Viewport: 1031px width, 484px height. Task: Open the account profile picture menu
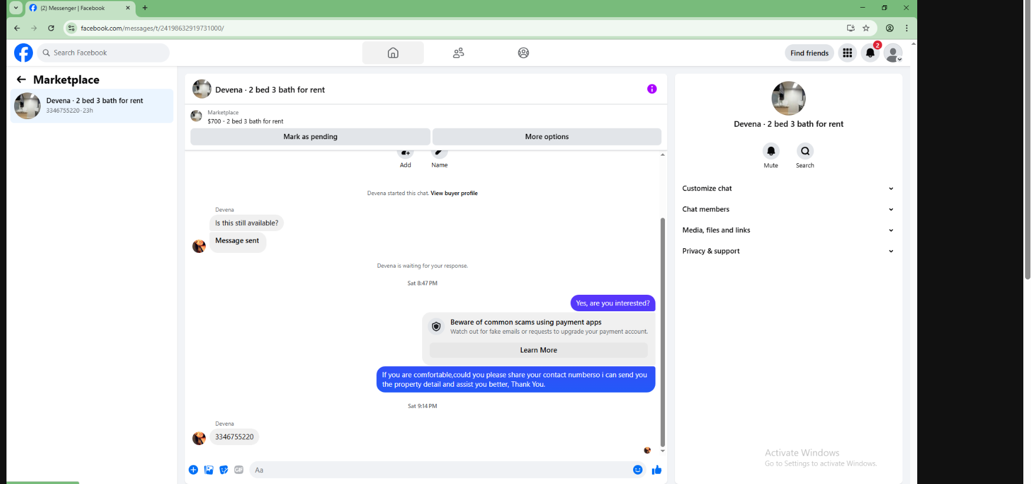[893, 52]
